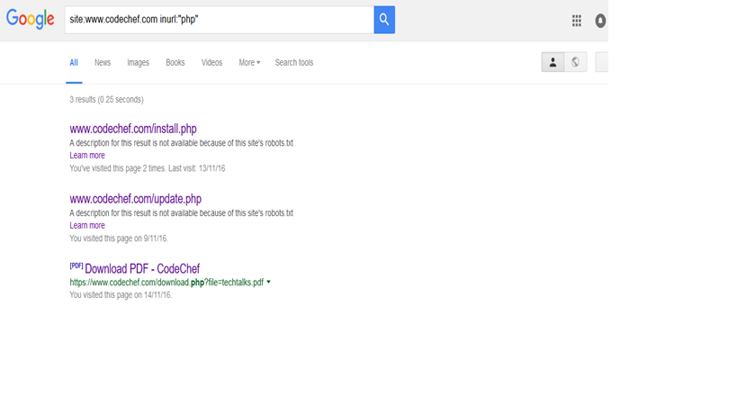Switch to the Images tab
The height and width of the screenshot is (414, 737).
click(139, 62)
